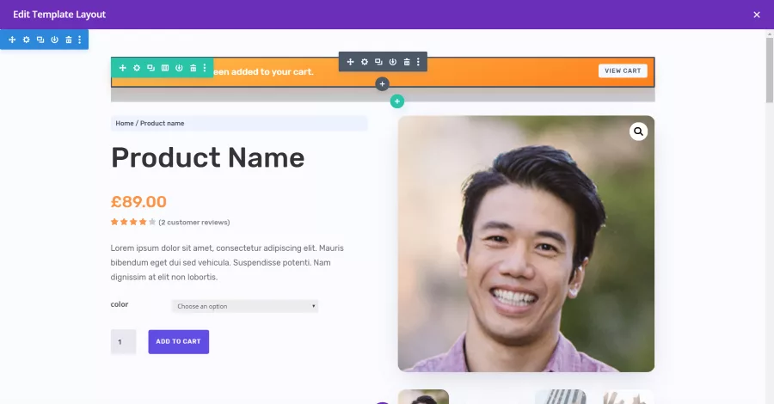
Task: Duplicate the section using blue toolbar icon
Action: (x=40, y=40)
